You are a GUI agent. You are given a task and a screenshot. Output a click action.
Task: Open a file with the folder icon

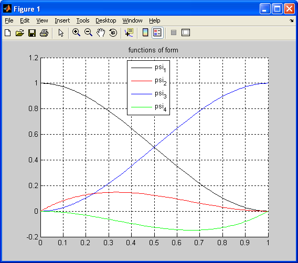click(x=20, y=33)
